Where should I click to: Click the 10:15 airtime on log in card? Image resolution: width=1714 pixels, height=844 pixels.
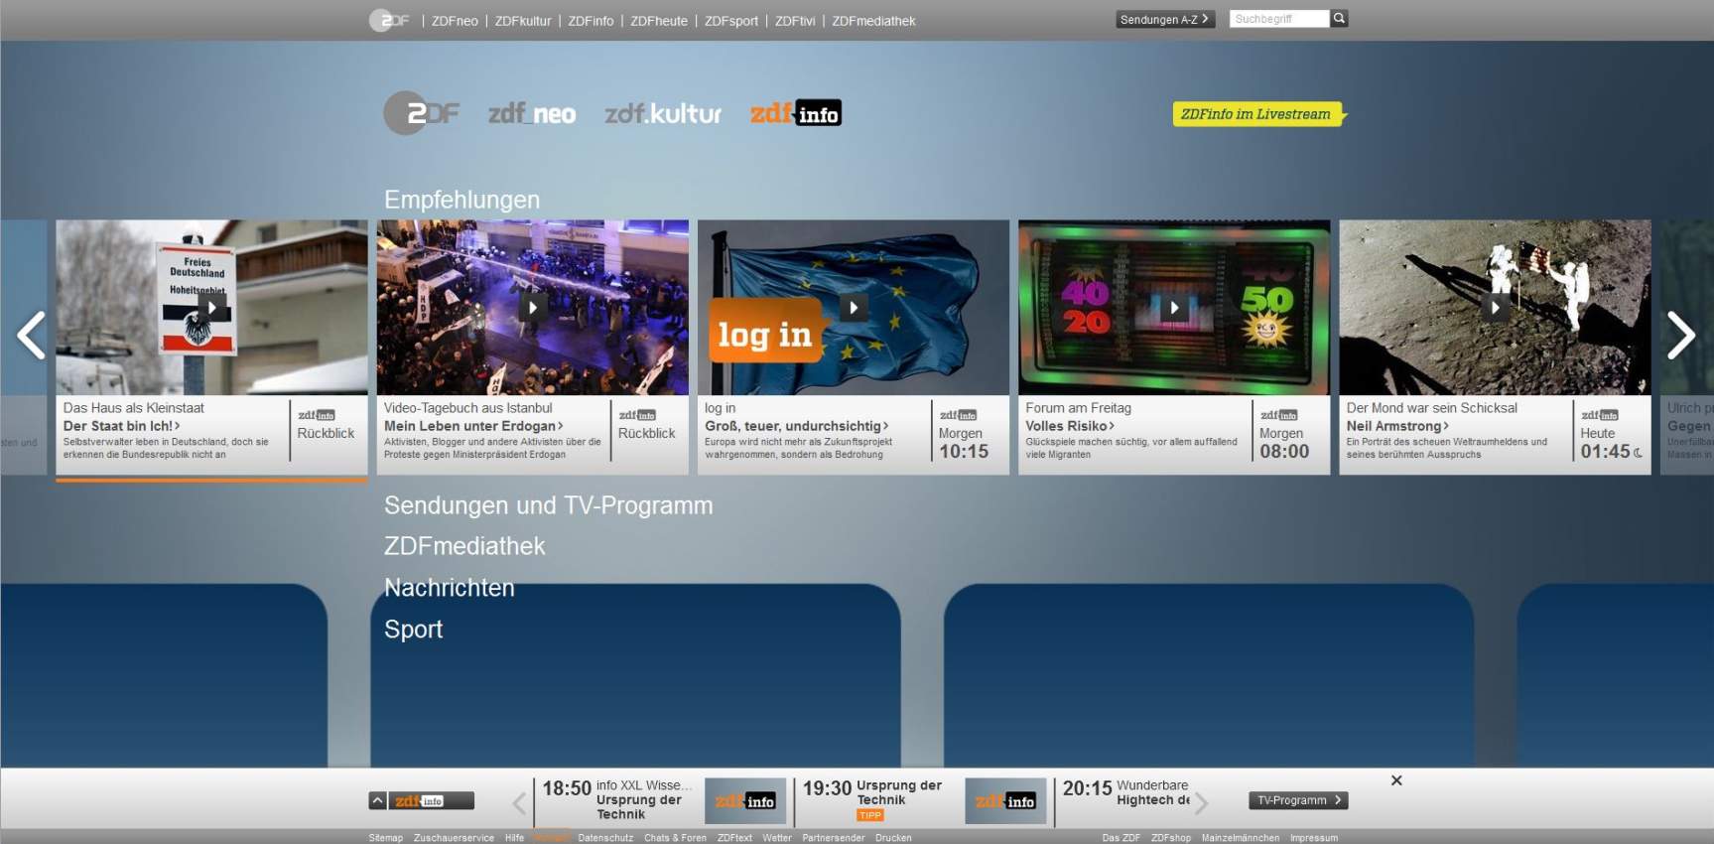pos(964,452)
